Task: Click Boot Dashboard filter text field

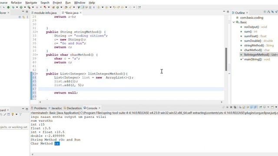Action: coord(14,127)
